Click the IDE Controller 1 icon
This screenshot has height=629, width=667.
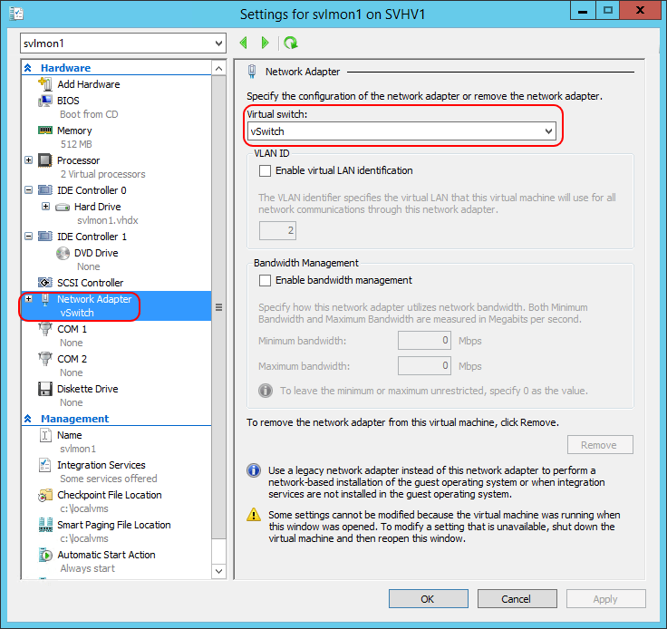(45, 236)
